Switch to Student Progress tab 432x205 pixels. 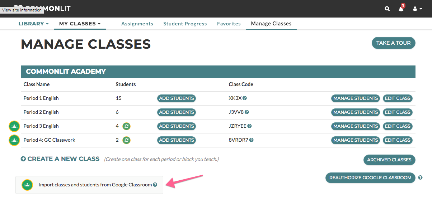185,24
